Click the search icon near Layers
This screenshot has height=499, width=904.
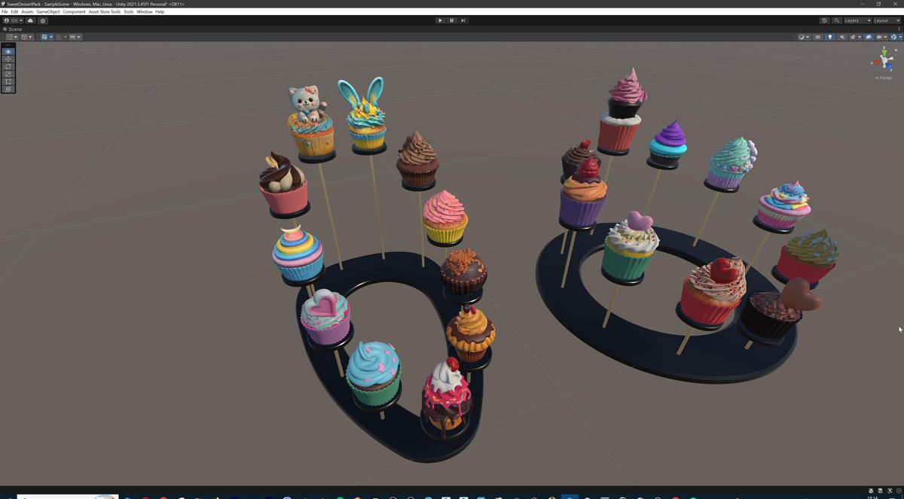click(x=837, y=20)
